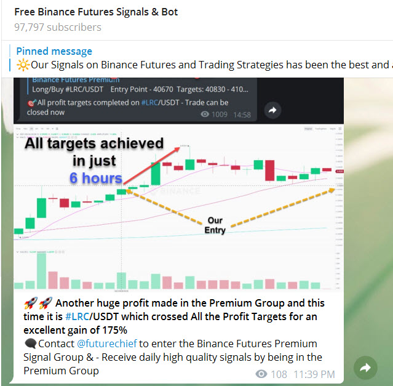Screen dimensions: 393x386
Task: Click the forward arrow beside the 11:39 PM message
Action: (365, 368)
